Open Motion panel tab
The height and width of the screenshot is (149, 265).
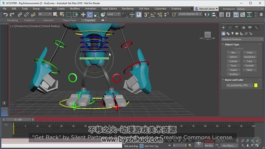click(243, 28)
